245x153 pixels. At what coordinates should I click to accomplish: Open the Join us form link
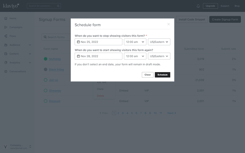tap(53, 80)
